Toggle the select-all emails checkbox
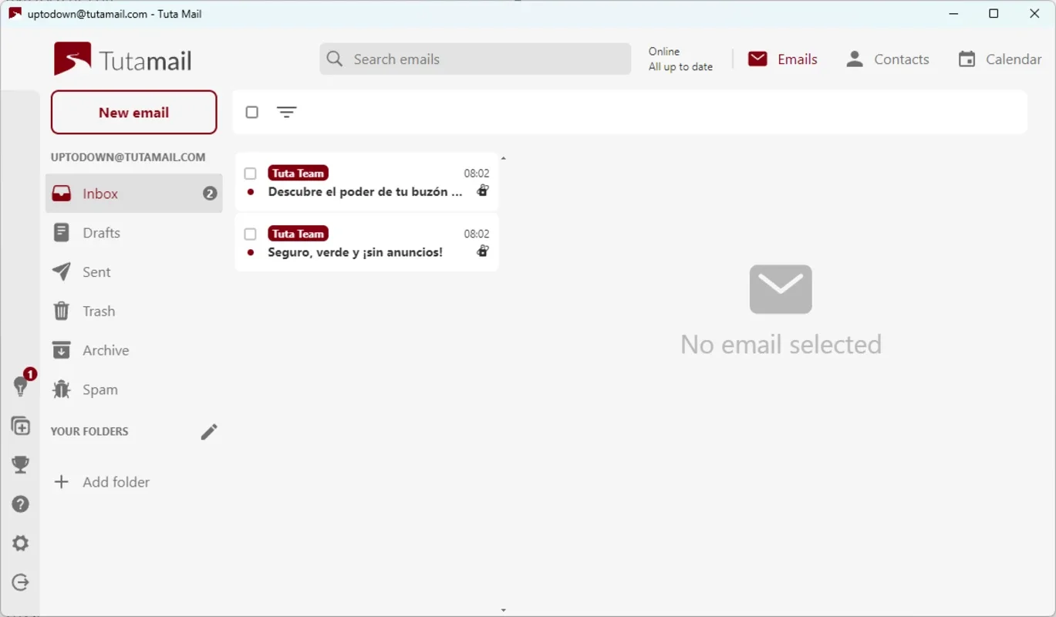The height and width of the screenshot is (617, 1056). click(x=252, y=113)
